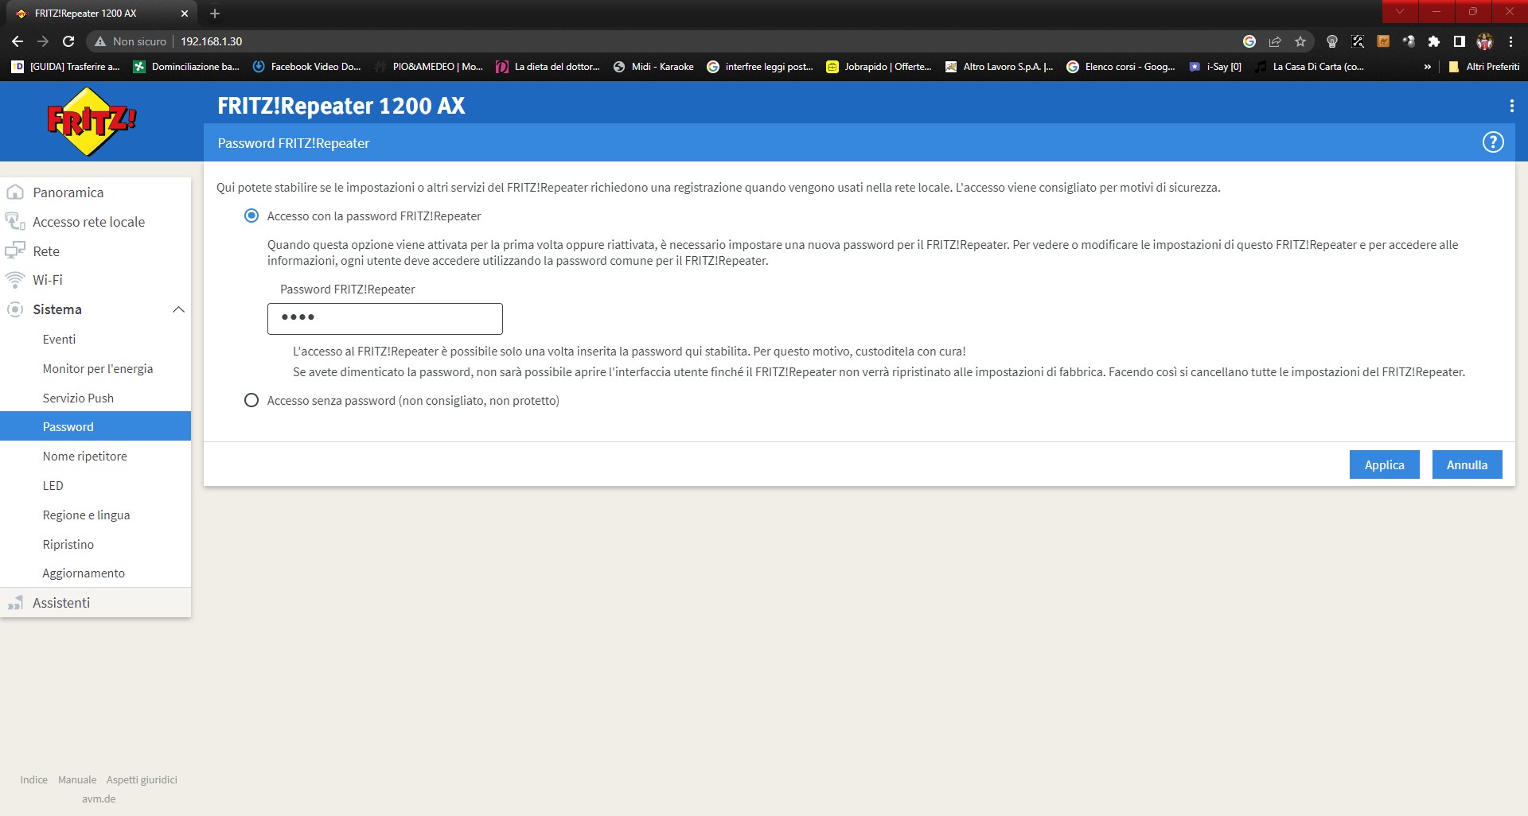Click the Panoramica house icon
This screenshot has width=1528, height=816.
(15, 192)
